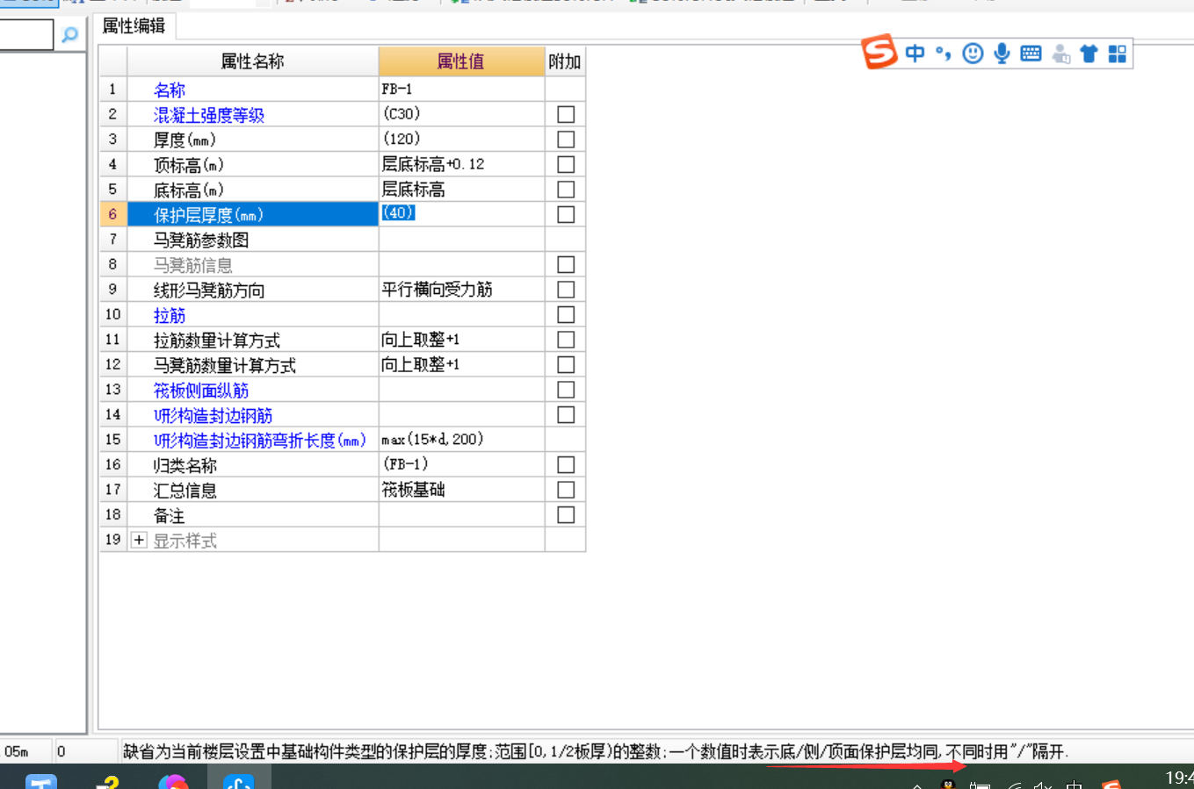Toggle Sogou punctuation mode icon

click(943, 54)
